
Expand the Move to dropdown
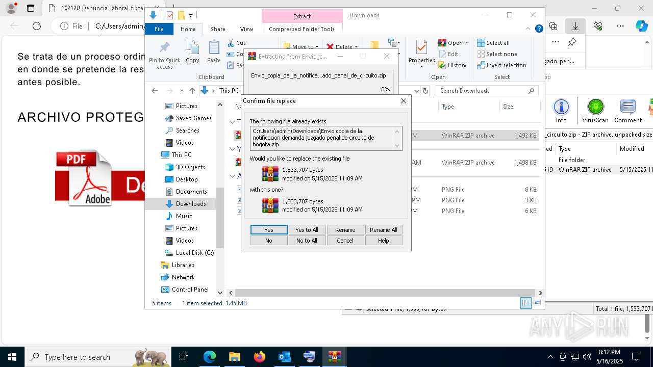tap(317, 47)
